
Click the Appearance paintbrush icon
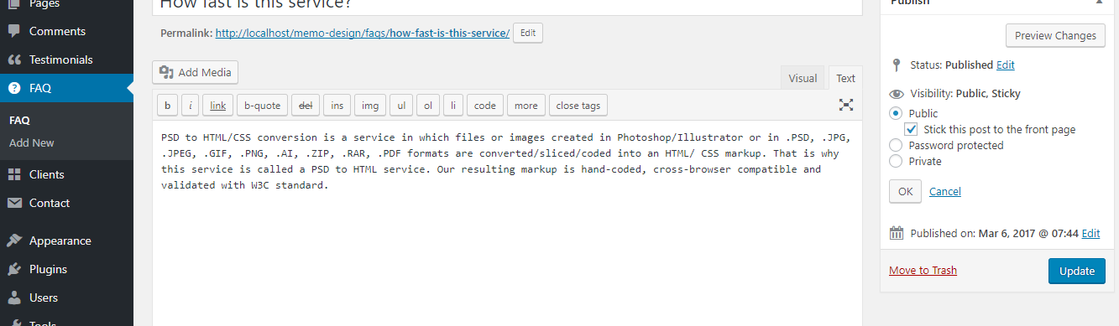coord(14,241)
